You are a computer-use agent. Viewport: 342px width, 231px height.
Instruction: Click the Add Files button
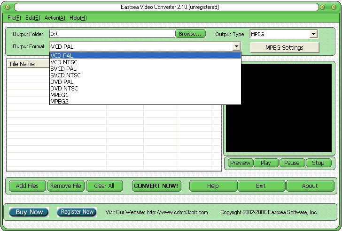point(27,186)
